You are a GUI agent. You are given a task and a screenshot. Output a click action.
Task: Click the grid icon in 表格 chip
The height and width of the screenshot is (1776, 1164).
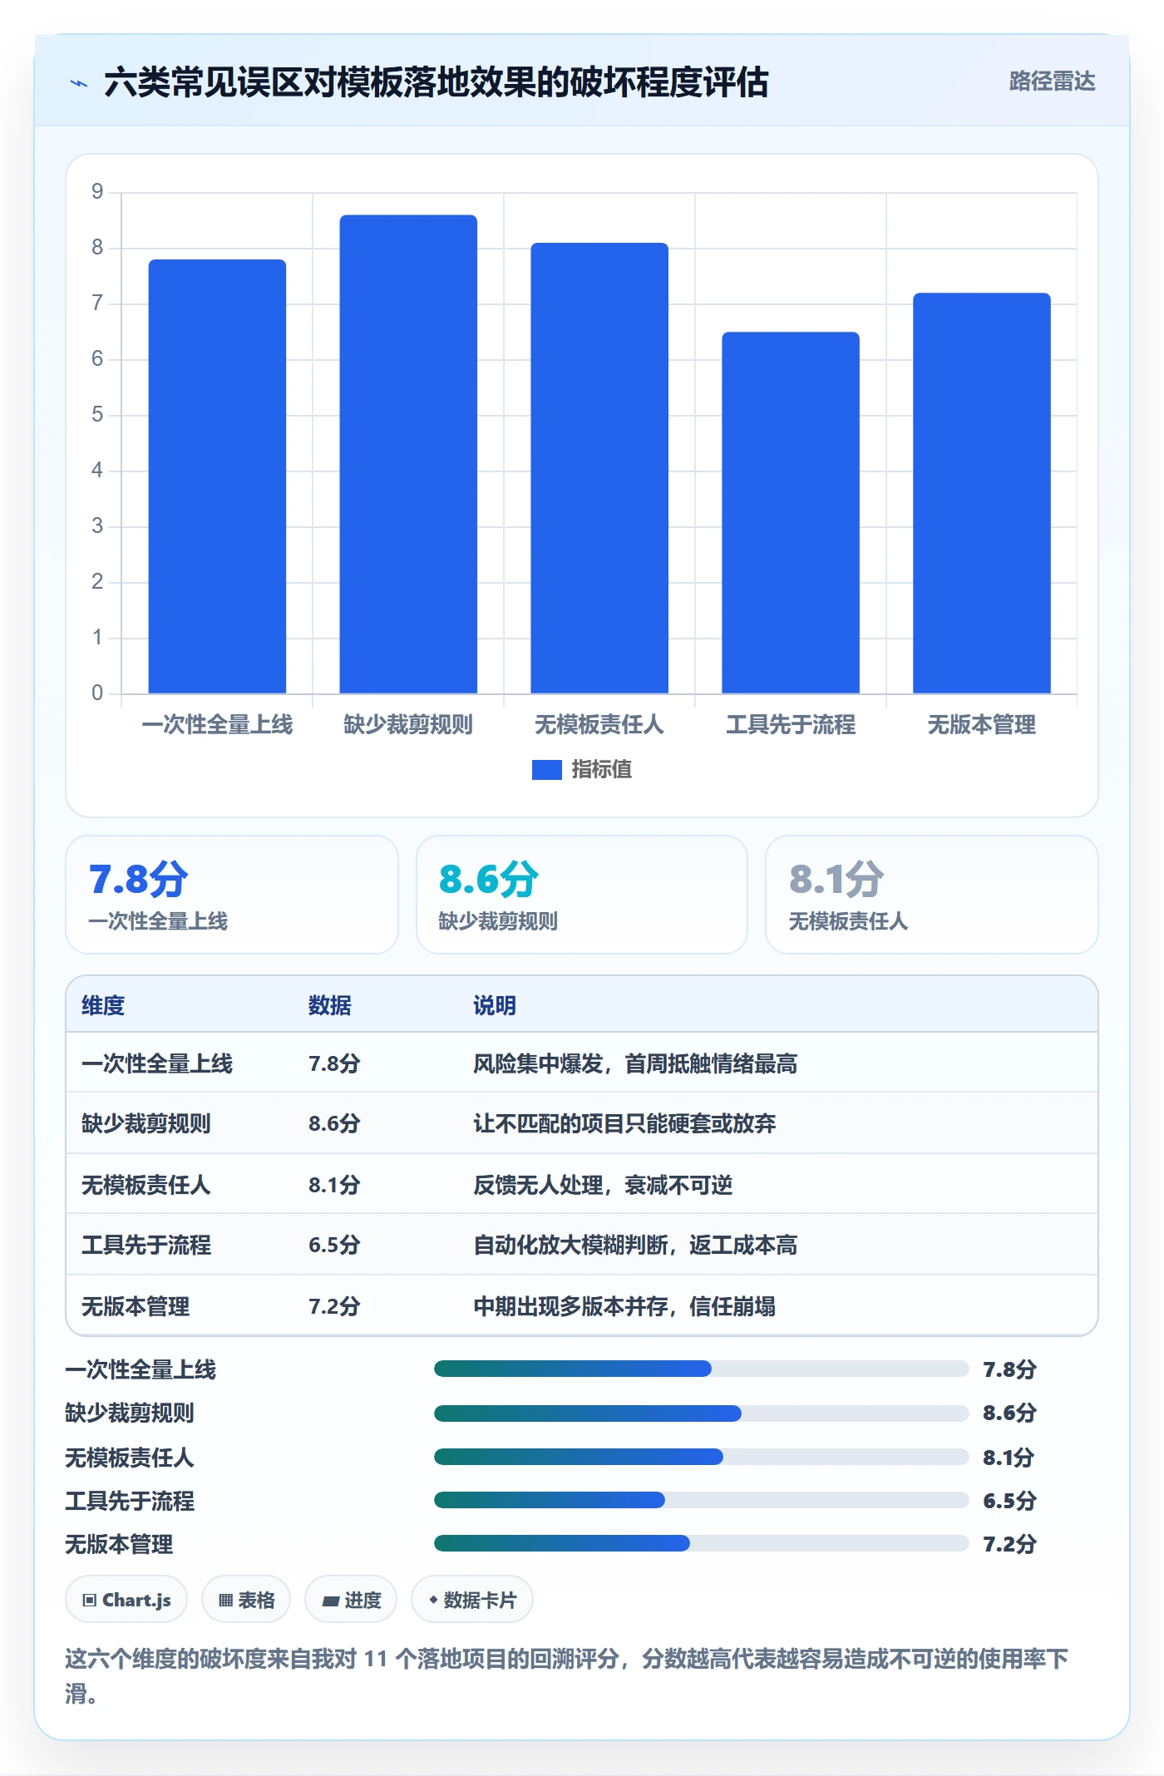[226, 1600]
